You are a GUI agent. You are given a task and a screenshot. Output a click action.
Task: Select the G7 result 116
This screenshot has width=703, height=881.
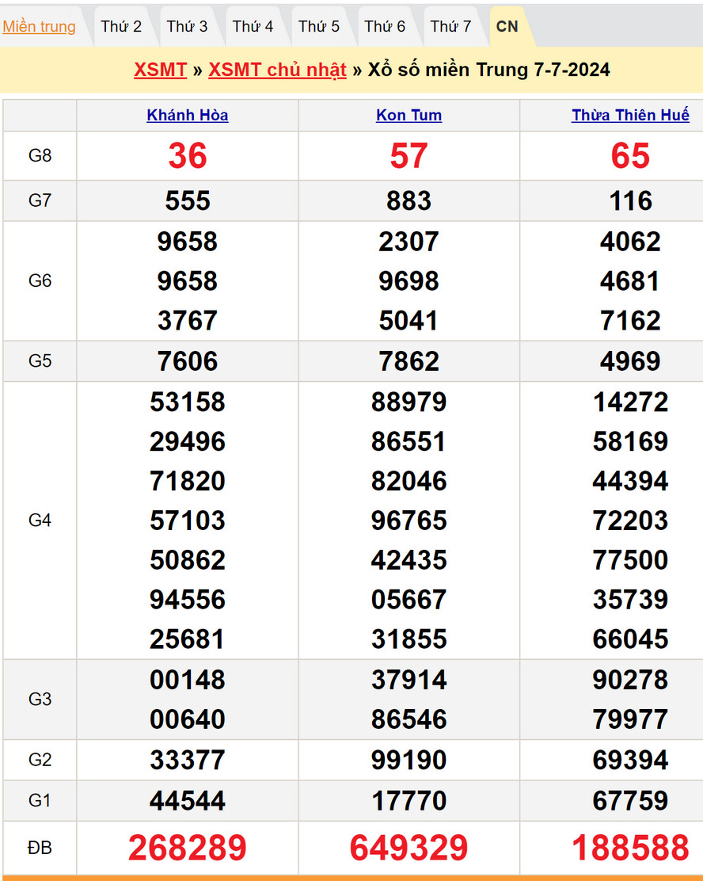[630, 201]
